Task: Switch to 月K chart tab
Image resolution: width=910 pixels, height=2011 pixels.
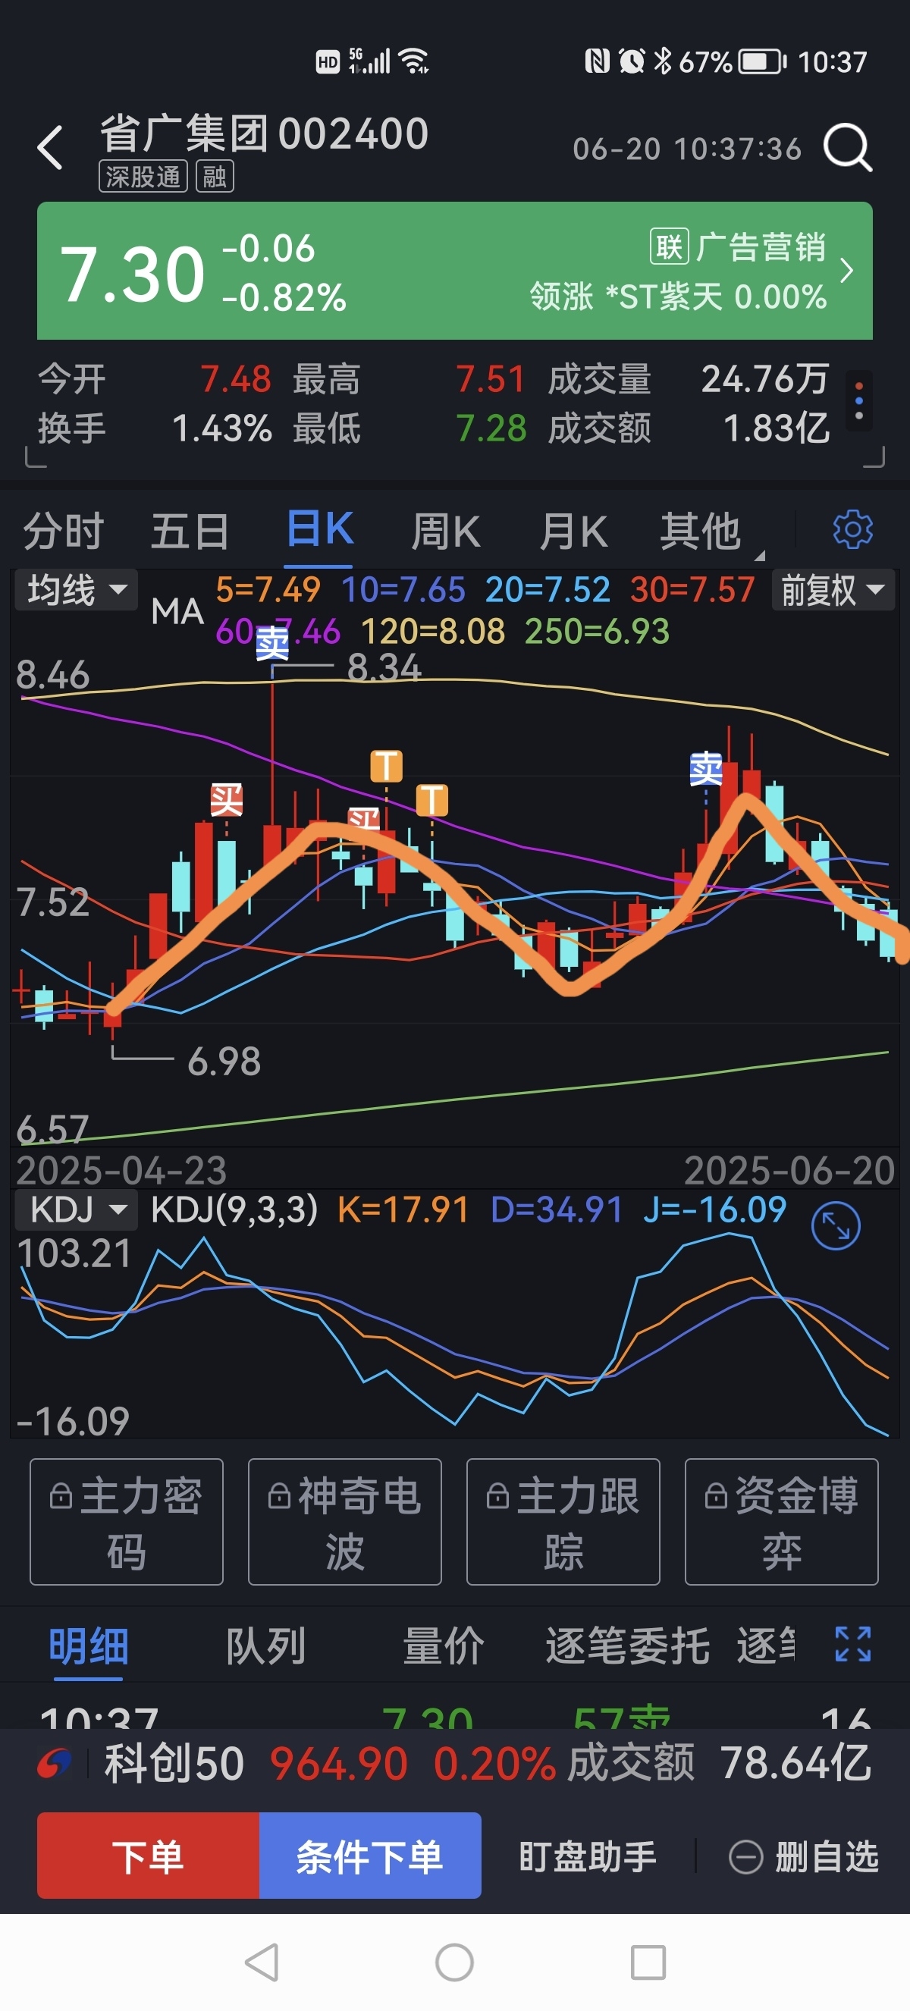Action: click(x=573, y=532)
